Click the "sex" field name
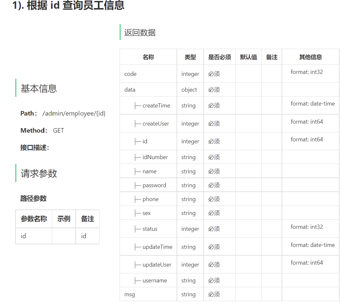The width and height of the screenshot is (347, 305). click(147, 213)
